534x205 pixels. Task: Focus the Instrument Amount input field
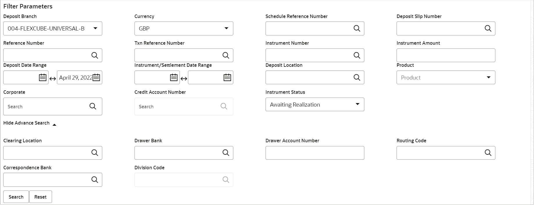[x=446, y=55]
